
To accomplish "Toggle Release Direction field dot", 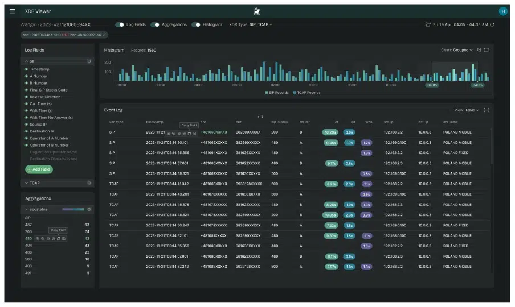I will pos(26,97).
